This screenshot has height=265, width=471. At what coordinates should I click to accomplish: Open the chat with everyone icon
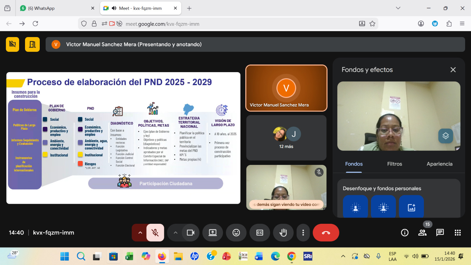[x=440, y=233]
